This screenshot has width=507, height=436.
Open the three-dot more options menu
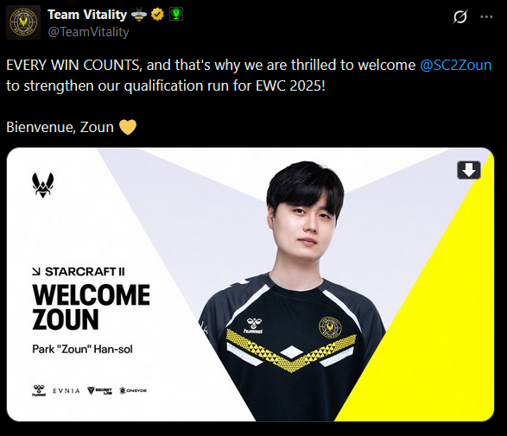tap(486, 16)
